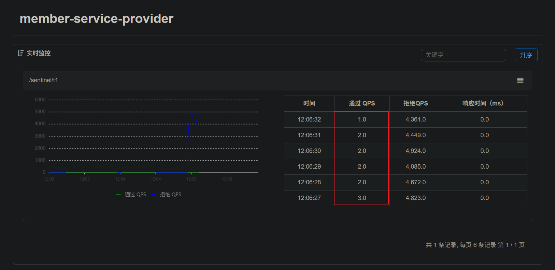
Task: Click the 拒绝QPS table column header
Action: tap(415, 103)
